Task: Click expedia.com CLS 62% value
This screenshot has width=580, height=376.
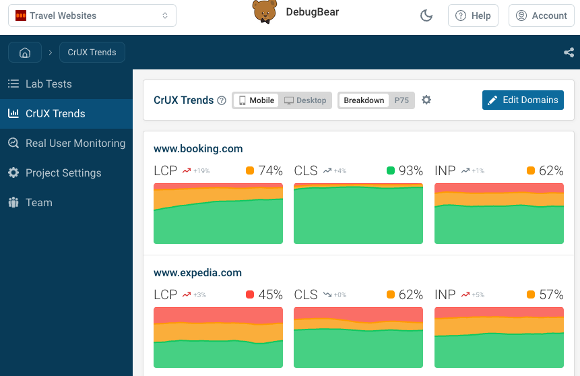Action: tap(411, 294)
